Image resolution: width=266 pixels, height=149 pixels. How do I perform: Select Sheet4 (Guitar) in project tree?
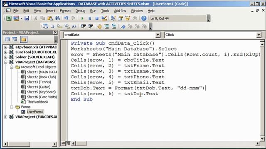coord(39,87)
